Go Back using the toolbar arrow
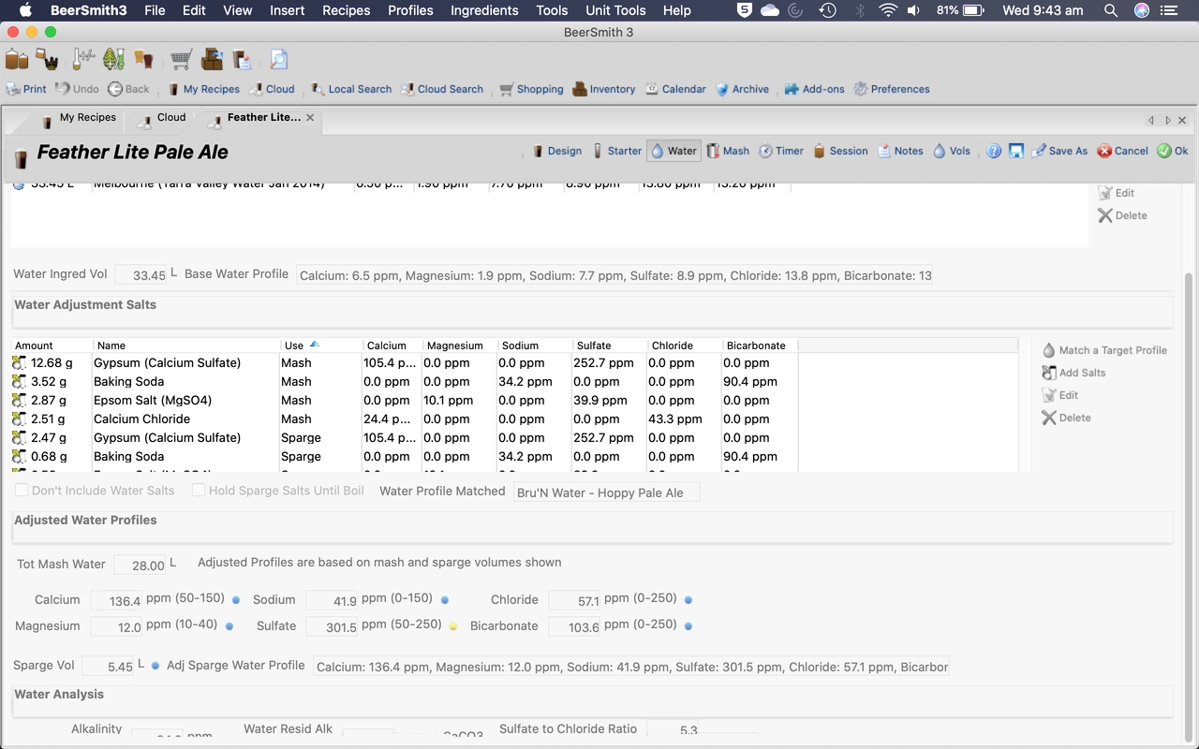 click(128, 89)
